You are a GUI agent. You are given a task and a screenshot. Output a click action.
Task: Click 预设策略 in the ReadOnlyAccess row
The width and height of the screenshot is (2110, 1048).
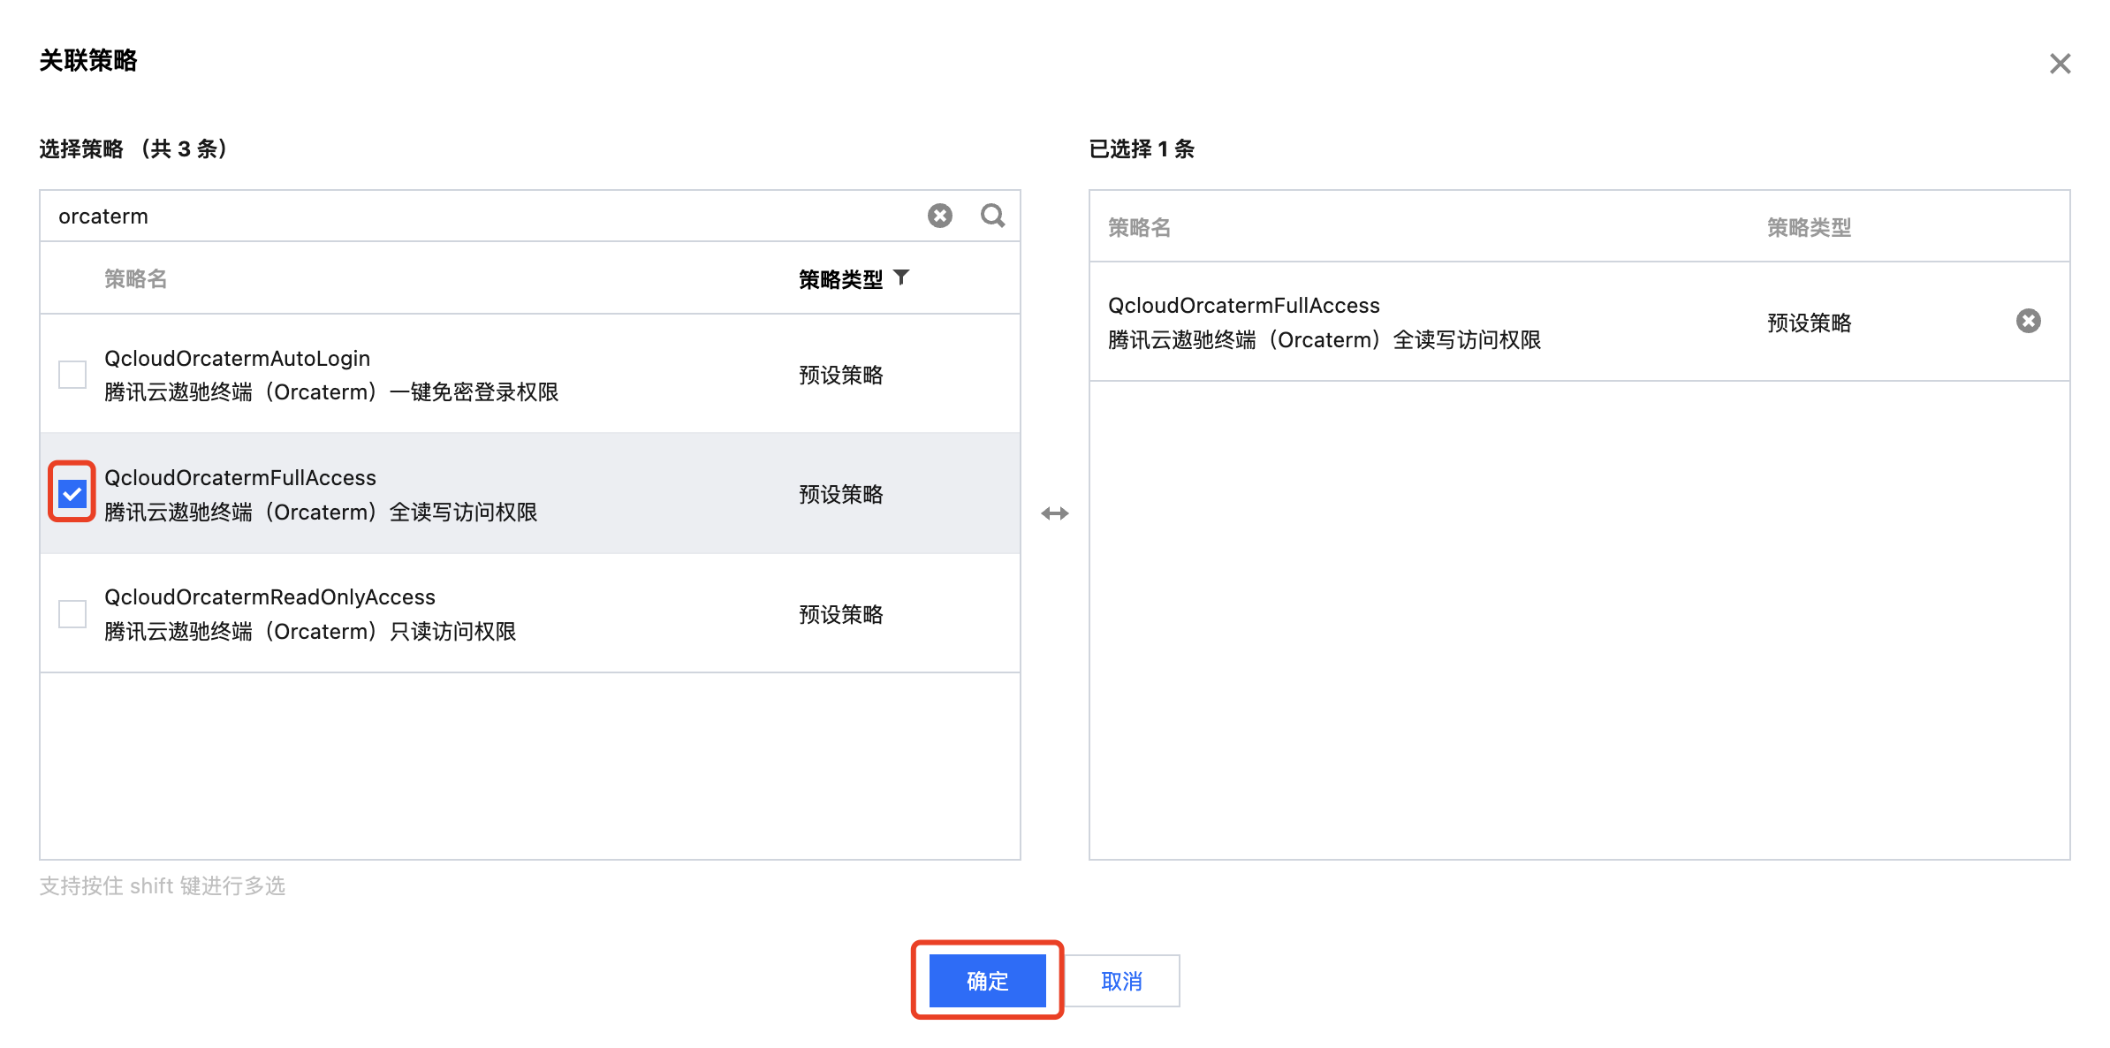841,615
